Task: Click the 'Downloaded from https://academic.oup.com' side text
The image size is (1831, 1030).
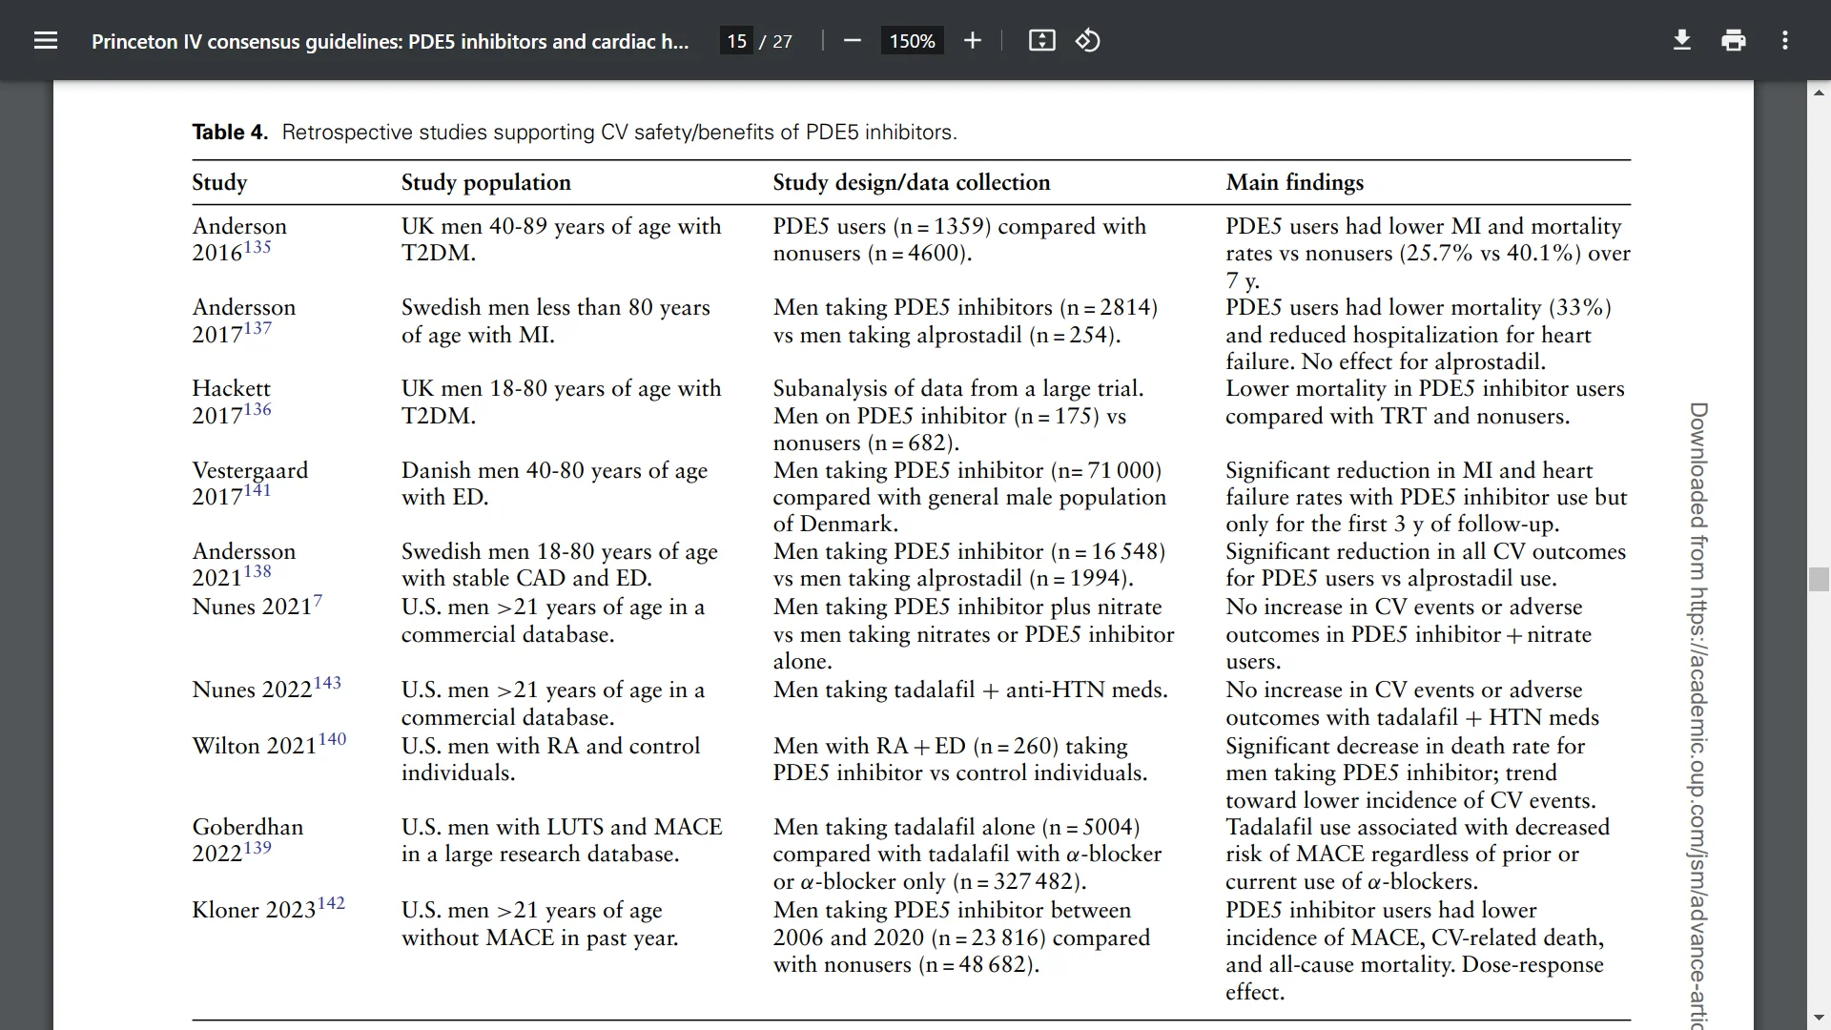Action: coord(1698,715)
